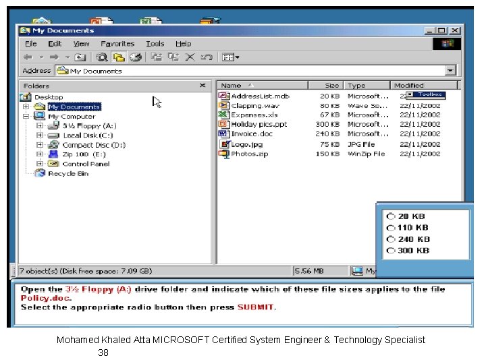Select the 300 KB radio button
This screenshot has height=364, width=486.
[391, 250]
